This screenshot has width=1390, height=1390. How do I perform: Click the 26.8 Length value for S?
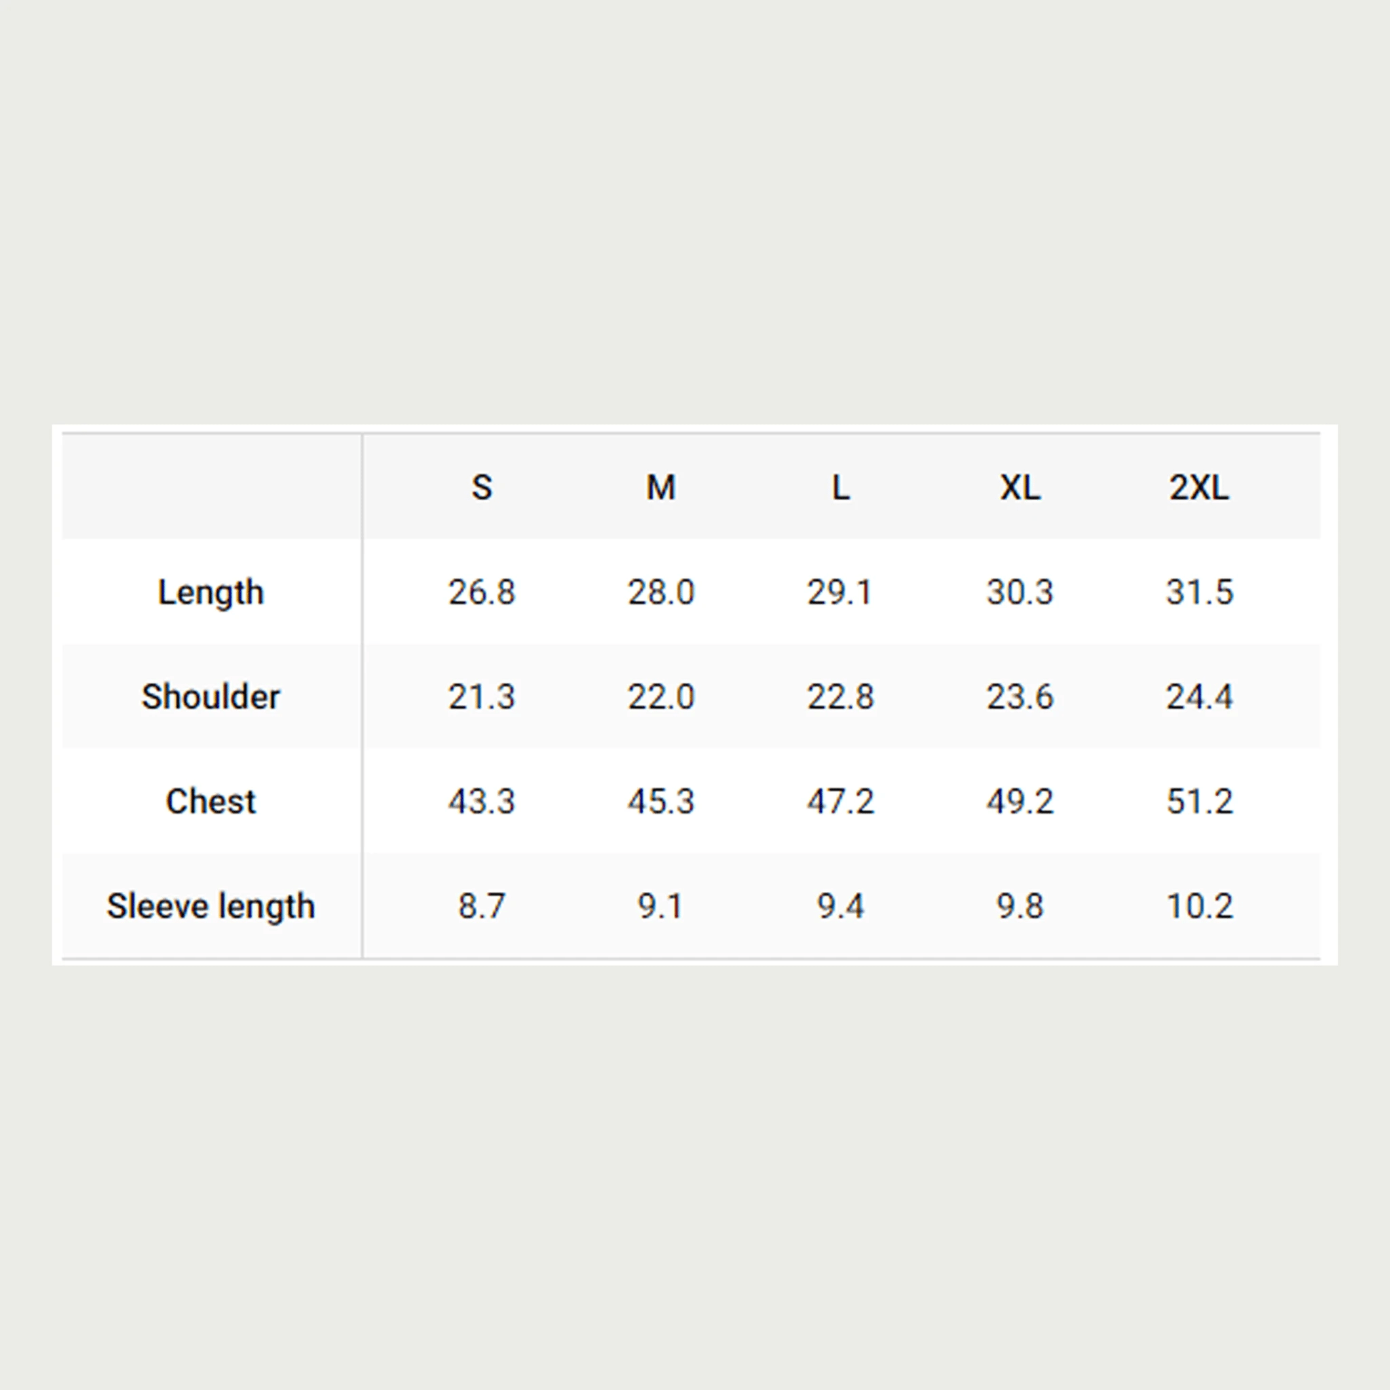click(x=481, y=593)
